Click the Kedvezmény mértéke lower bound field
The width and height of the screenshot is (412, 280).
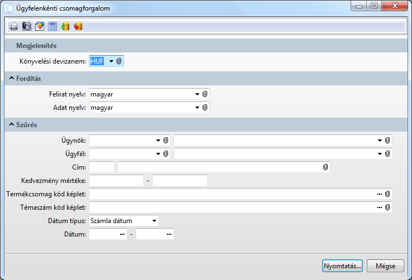click(x=117, y=181)
